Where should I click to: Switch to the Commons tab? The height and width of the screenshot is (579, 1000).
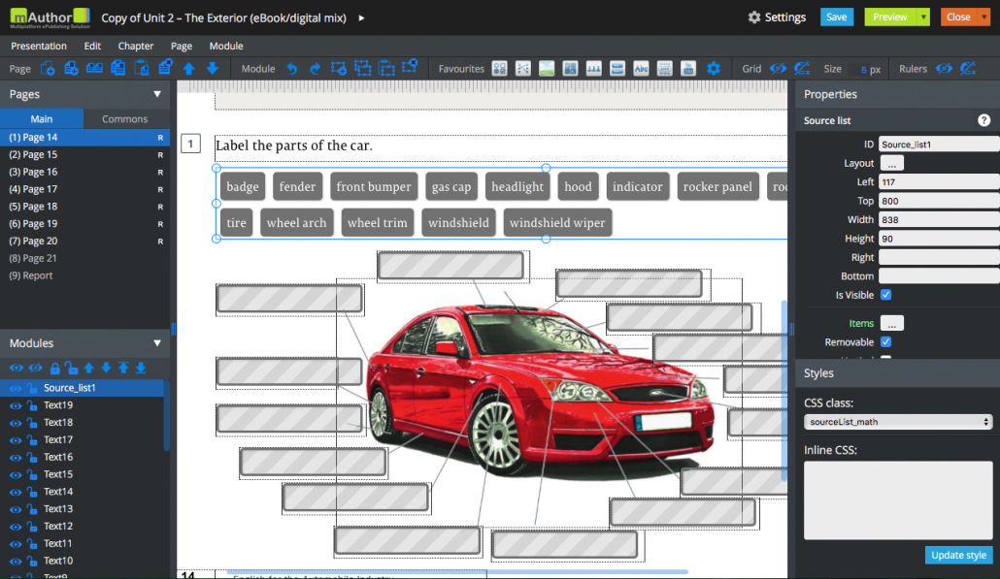pos(125,119)
